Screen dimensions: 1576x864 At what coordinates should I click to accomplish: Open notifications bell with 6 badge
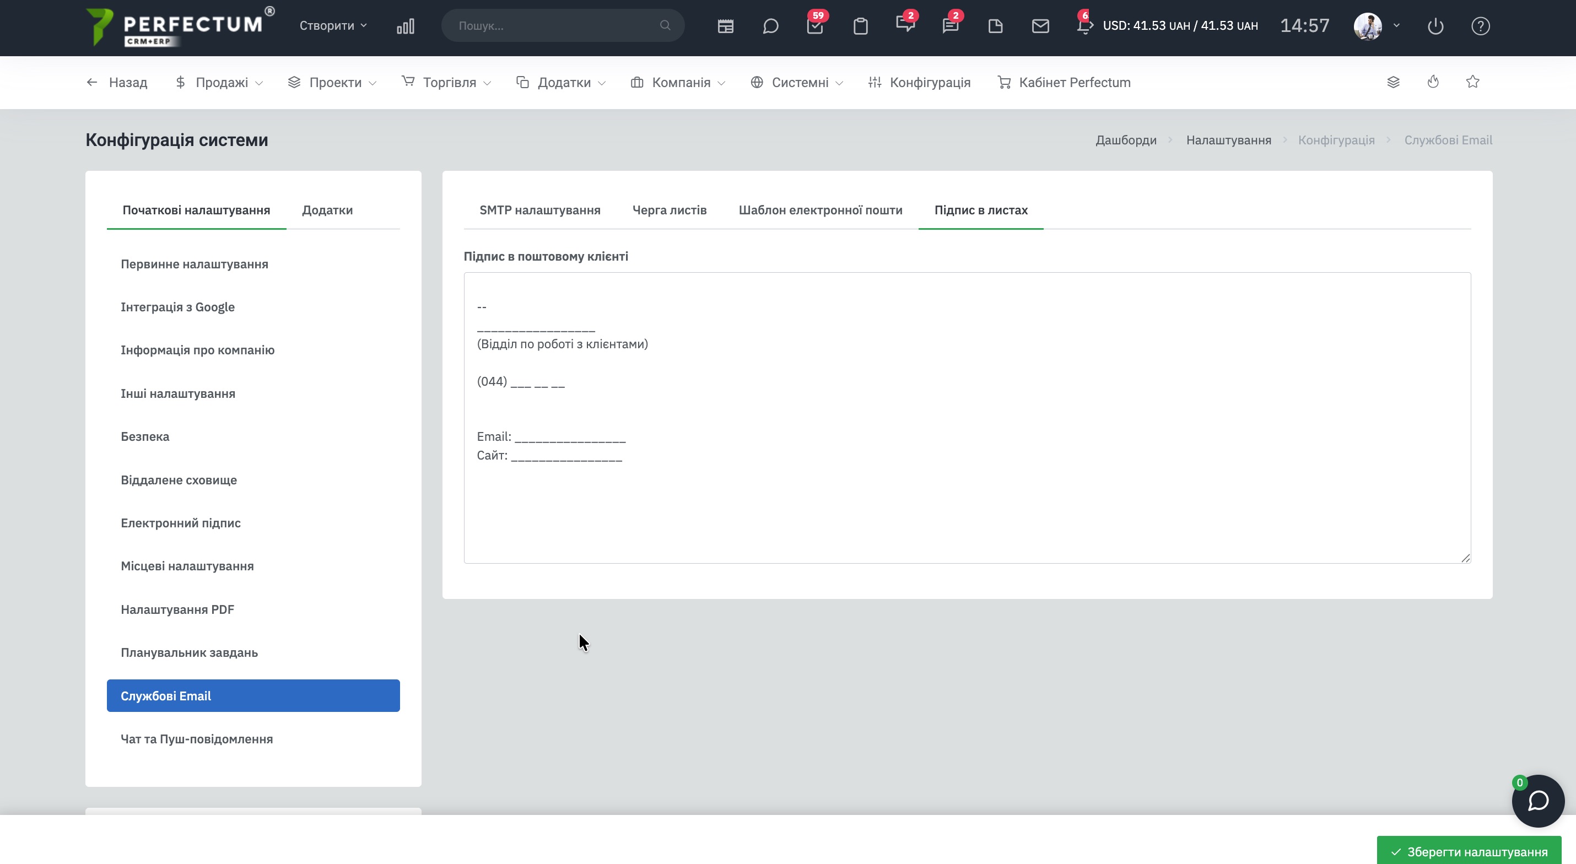pyautogui.click(x=1084, y=26)
